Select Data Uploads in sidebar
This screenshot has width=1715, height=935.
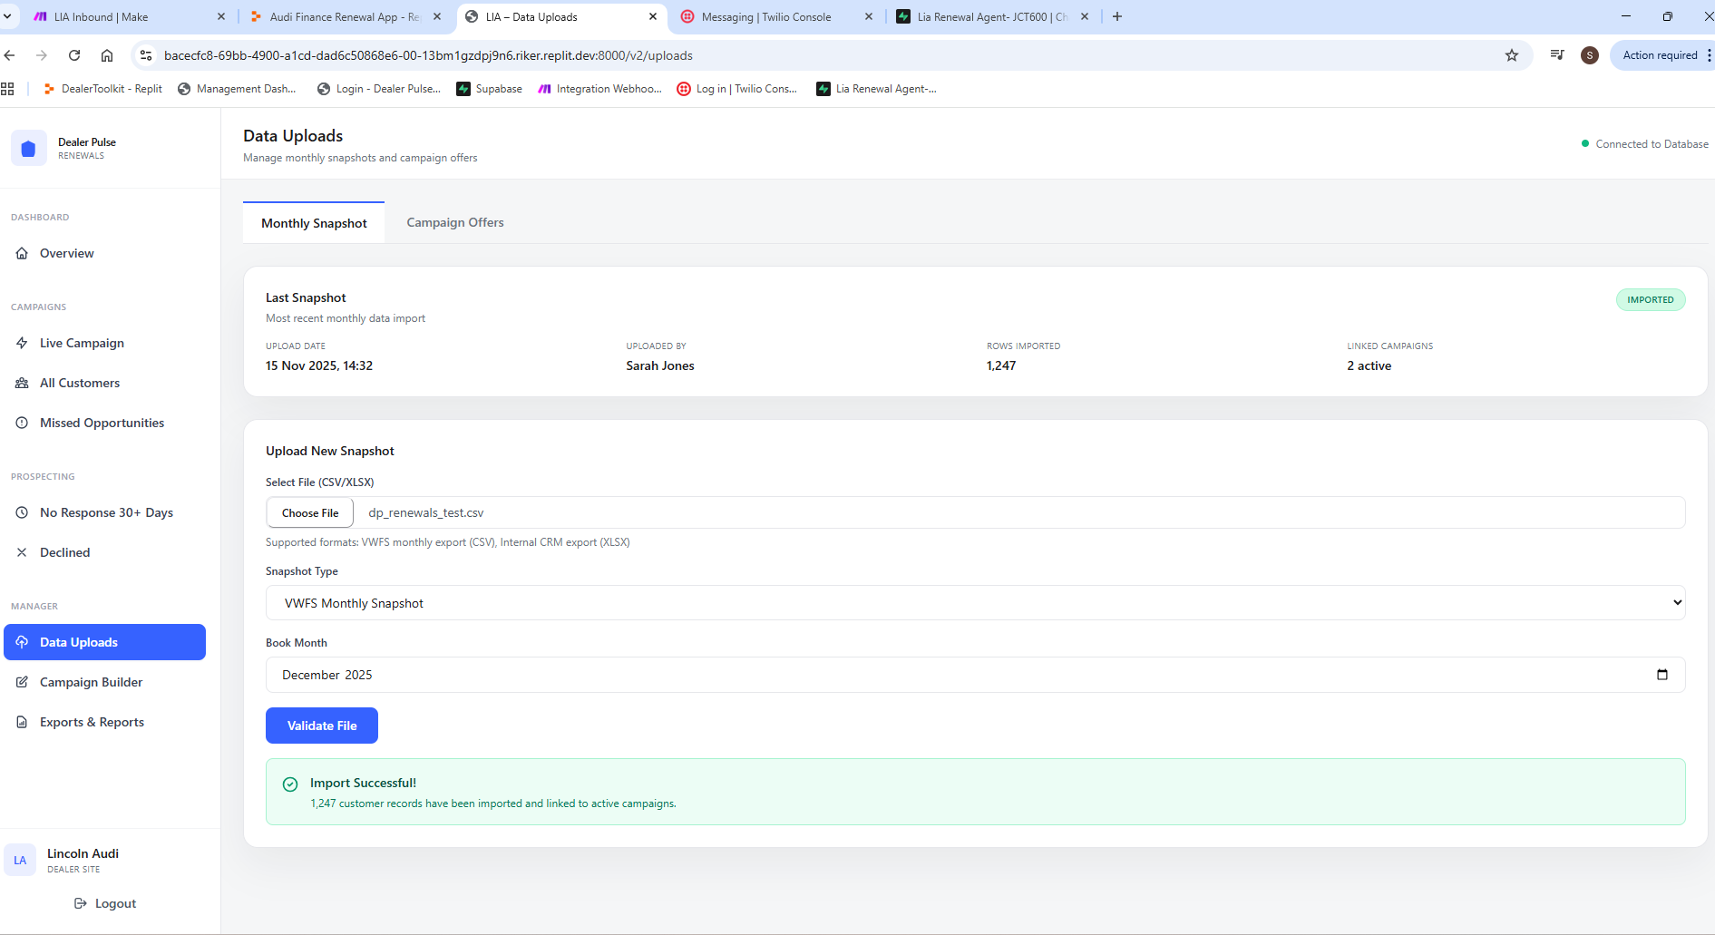(x=104, y=642)
